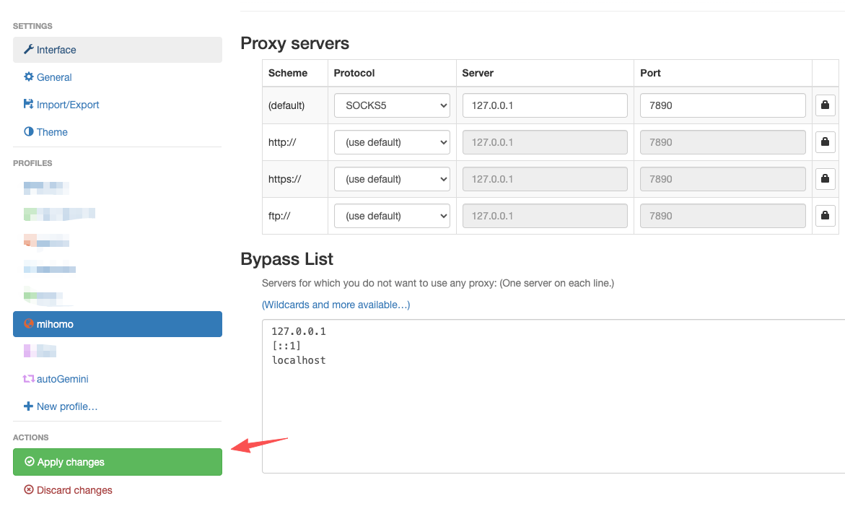The height and width of the screenshot is (506, 845).
Task: Click the gear icon beside General
Action: (29, 77)
